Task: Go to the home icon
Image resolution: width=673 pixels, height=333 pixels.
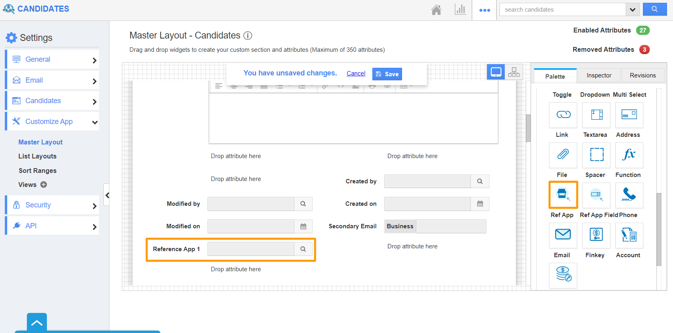Action: coord(436,10)
